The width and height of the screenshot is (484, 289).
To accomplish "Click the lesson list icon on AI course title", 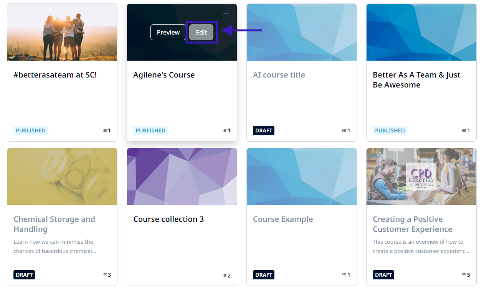I will [x=344, y=130].
